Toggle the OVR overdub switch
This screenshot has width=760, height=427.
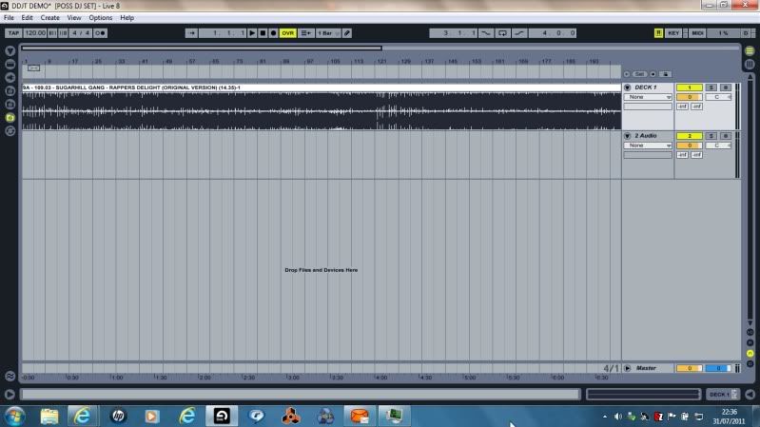[x=287, y=33]
